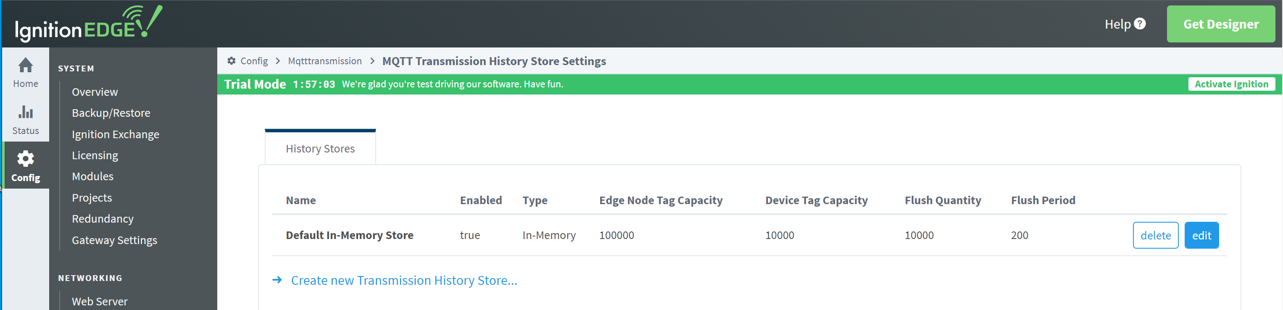Open the Mqtttransmission breadcrumb link

click(x=325, y=61)
